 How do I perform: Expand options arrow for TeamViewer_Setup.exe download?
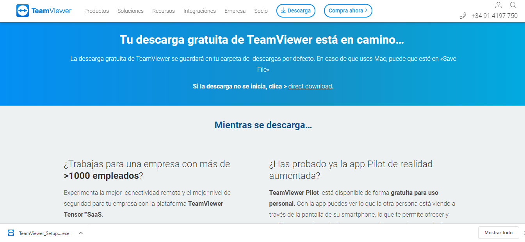point(81,233)
